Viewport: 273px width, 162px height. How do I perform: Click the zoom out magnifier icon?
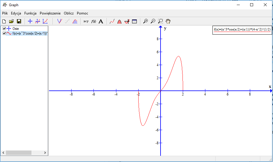point(153,21)
